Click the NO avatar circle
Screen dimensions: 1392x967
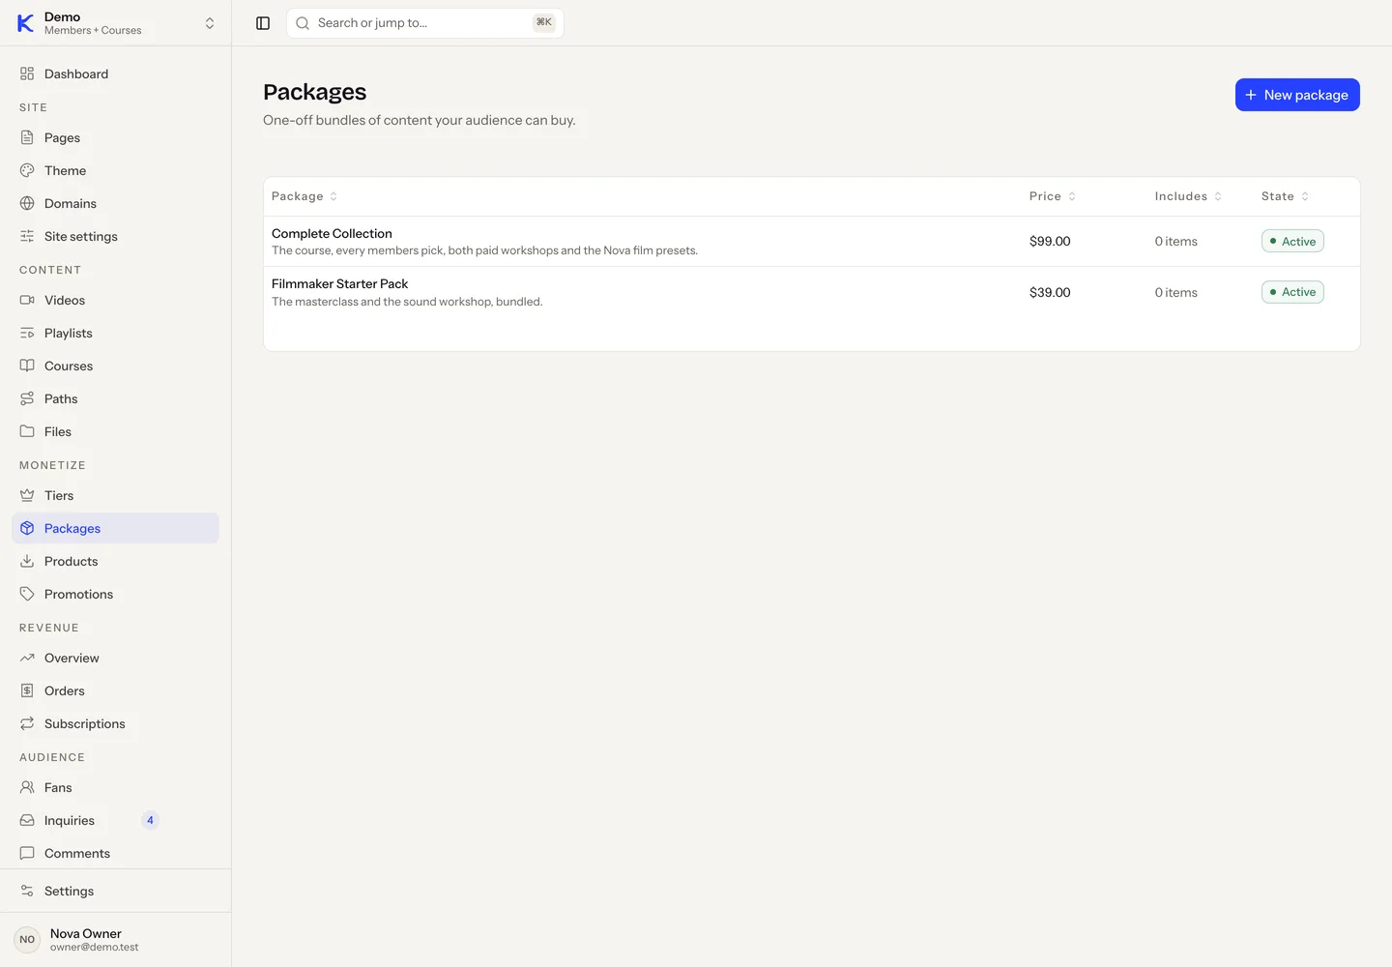27,939
